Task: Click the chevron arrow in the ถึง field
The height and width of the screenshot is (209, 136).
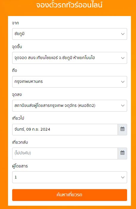Action: (123, 82)
